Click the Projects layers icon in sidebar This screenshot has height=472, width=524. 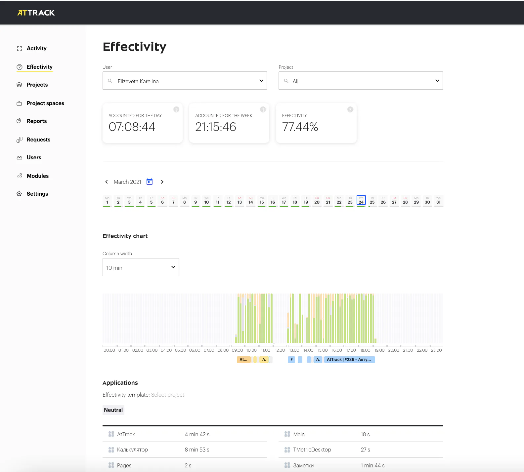tap(19, 85)
